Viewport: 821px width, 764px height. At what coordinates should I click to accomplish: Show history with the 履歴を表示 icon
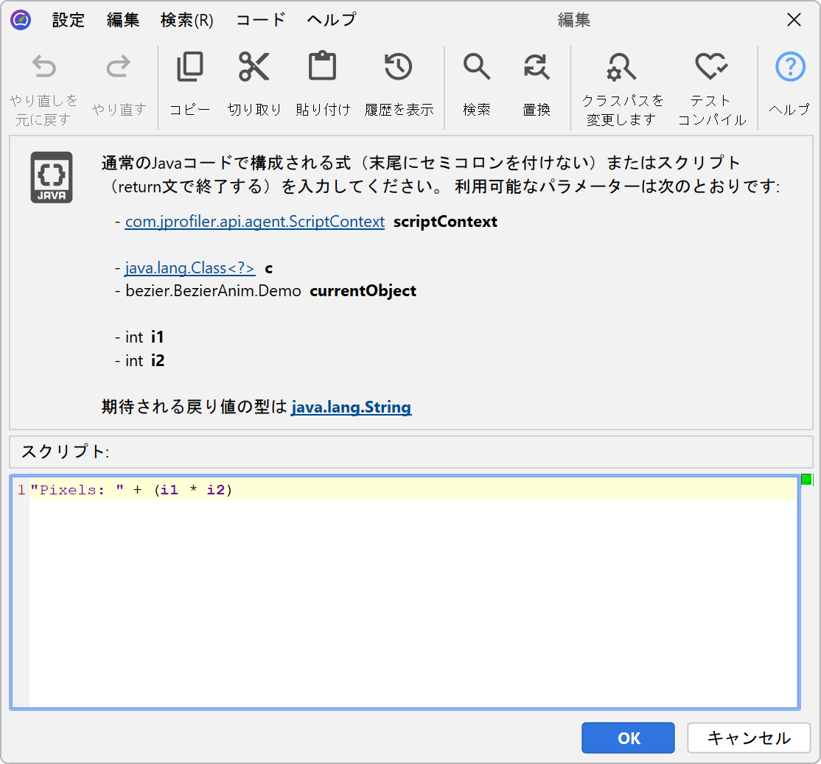pyautogui.click(x=399, y=68)
